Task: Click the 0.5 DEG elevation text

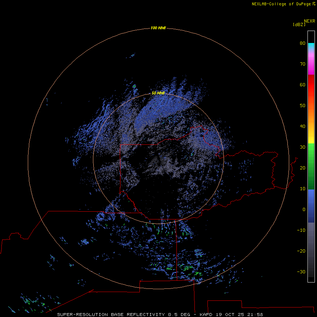Action: pos(179,315)
